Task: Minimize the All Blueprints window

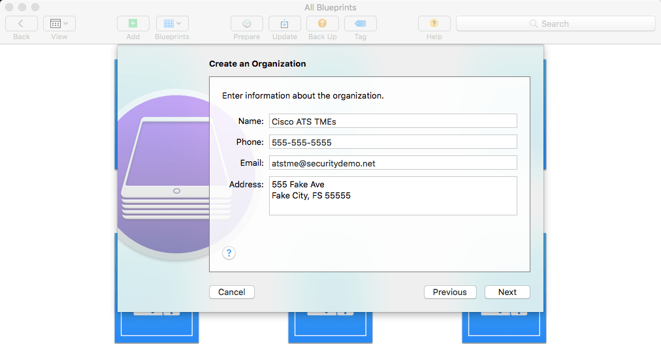Action: click(22, 7)
